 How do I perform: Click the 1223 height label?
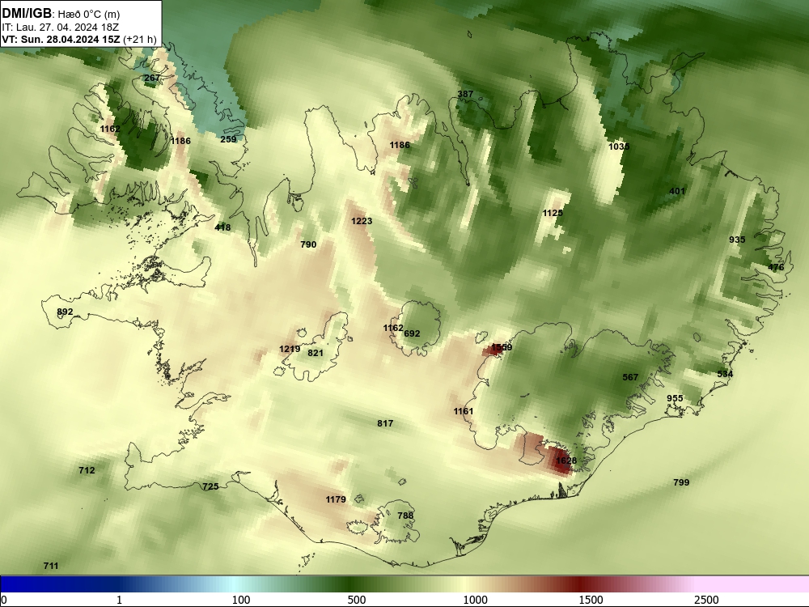tap(362, 222)
